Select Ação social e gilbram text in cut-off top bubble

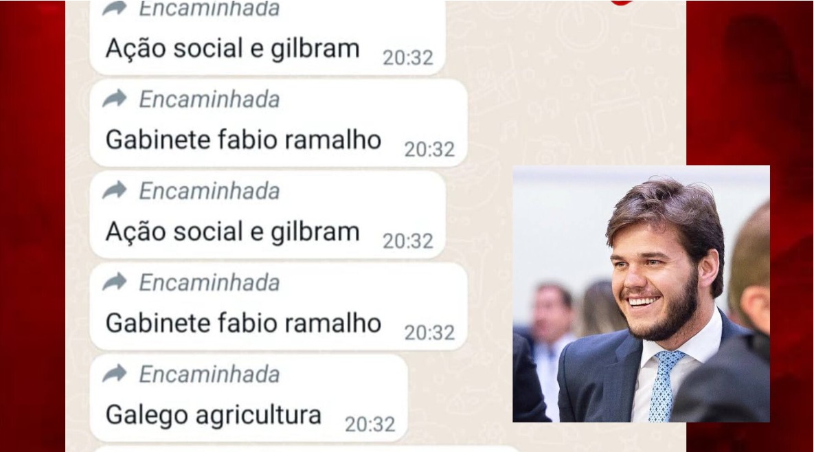[x=233, y=49]
